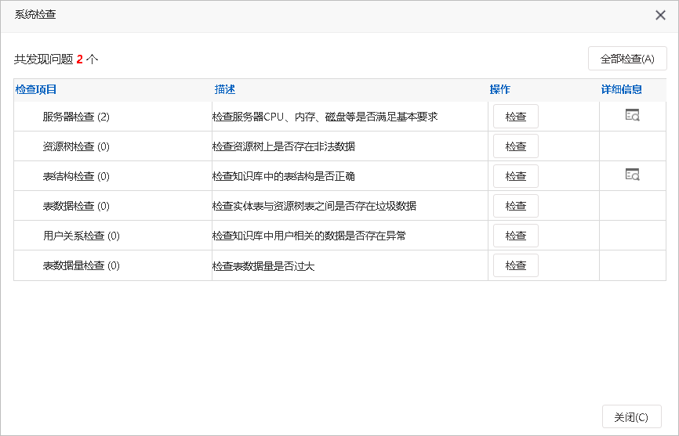Click 检查 button for 表结构检查

[516, 176]
